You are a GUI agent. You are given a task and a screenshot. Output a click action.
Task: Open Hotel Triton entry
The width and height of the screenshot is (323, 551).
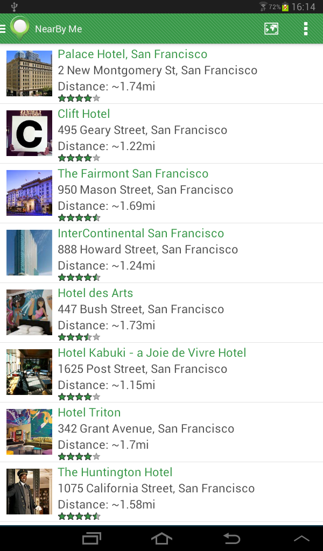coord(161,432)
